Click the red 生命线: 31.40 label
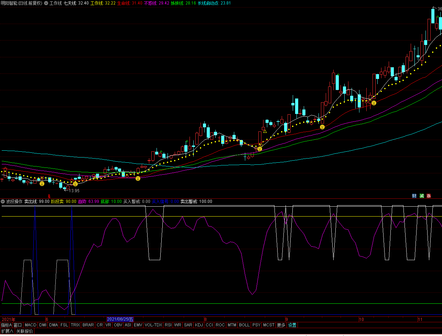Viewport: 442px width, 336px height. [130, 3]
